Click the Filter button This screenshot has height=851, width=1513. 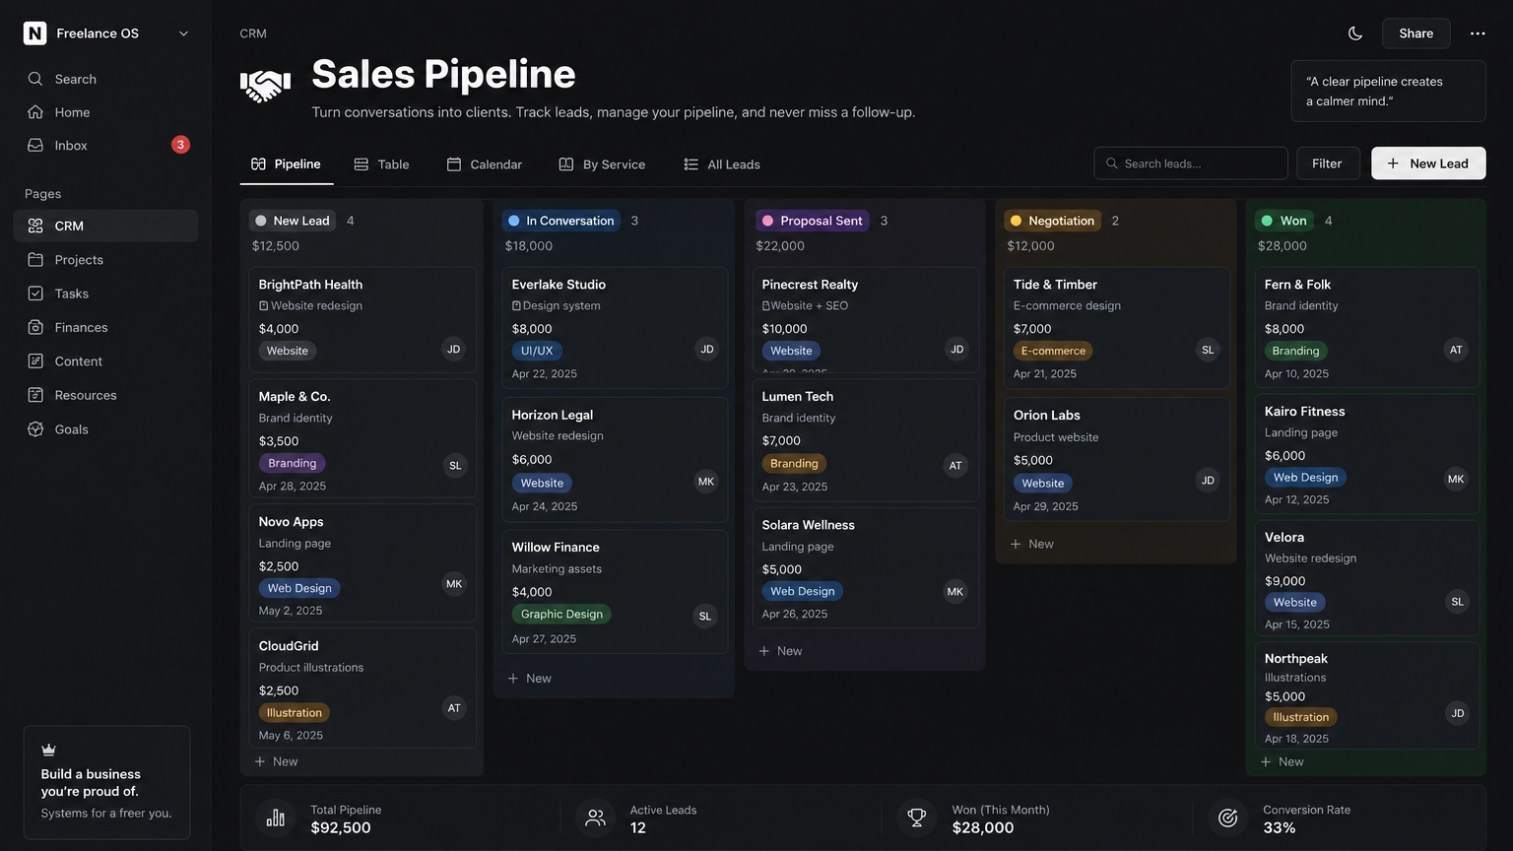click(x=1327, y=164)
